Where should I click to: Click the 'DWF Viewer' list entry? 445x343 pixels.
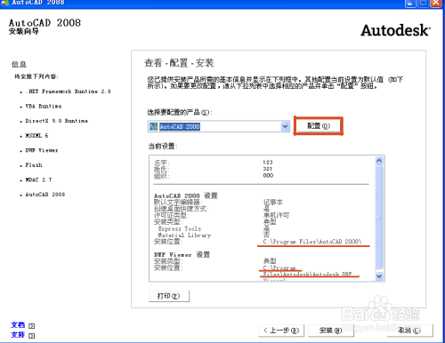(42, 150)
